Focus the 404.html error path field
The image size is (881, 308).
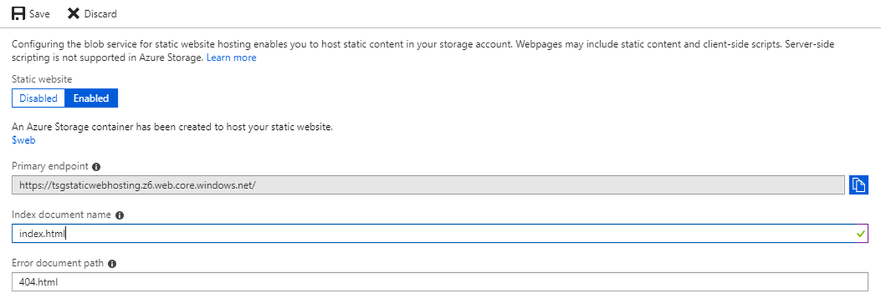tap(427, 282)
